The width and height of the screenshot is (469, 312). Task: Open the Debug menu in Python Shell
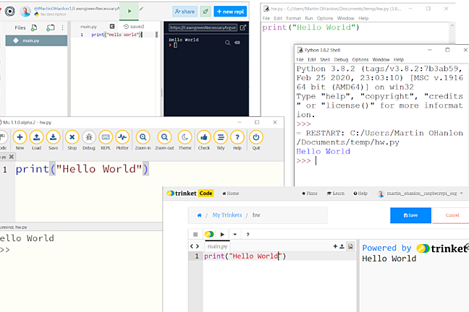pyautogui.click(x=341, y=59)
